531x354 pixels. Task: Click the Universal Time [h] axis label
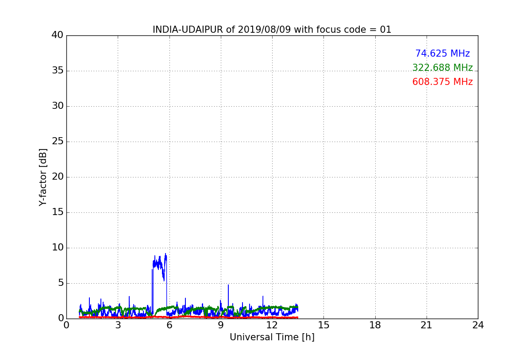[272, 337]
